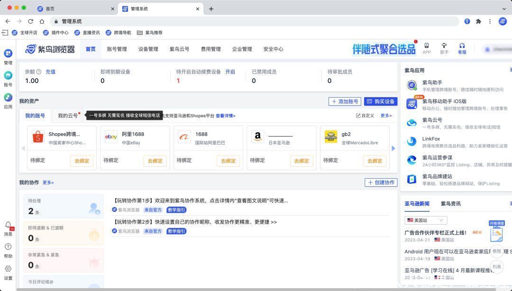Switch to 紫鸟资讯 news tab
The height and width of the screenshot is (291, 512).
[x=451, y=203]
